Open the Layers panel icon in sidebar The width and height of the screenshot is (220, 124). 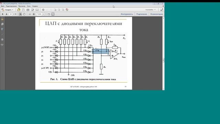click(x=2, y=40)
